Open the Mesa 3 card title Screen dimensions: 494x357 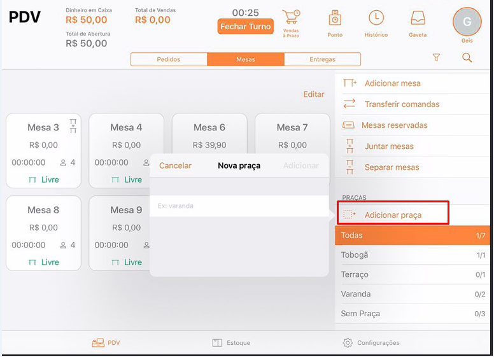43,127
